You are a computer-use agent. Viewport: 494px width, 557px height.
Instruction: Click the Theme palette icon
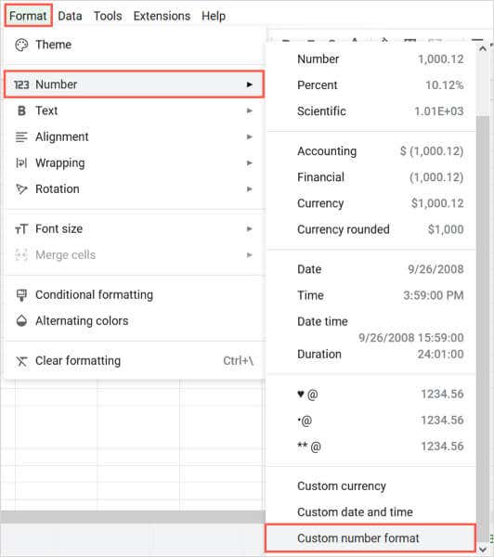pos(21,45)
